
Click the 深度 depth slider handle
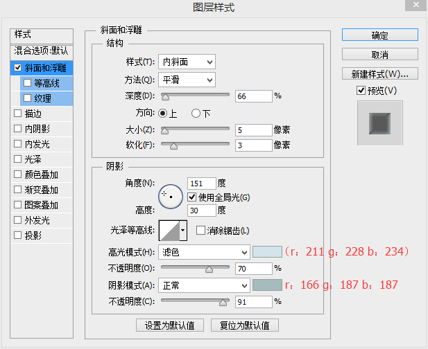pos(165,96)
